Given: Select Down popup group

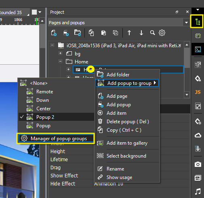Looking at the screenshot, I should [56, 100].
